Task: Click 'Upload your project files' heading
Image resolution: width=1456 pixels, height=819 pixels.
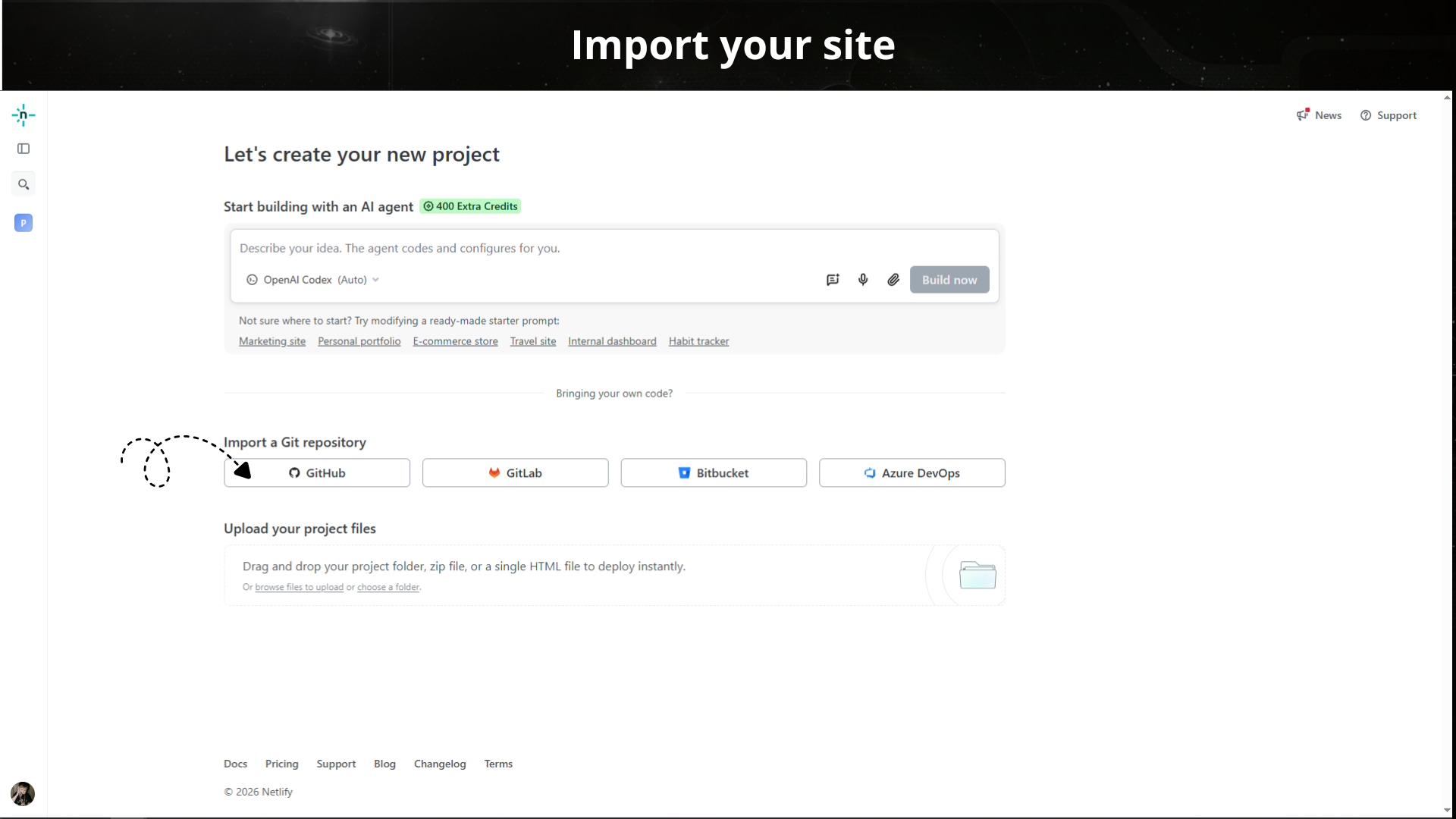Action: pos(300,529)
